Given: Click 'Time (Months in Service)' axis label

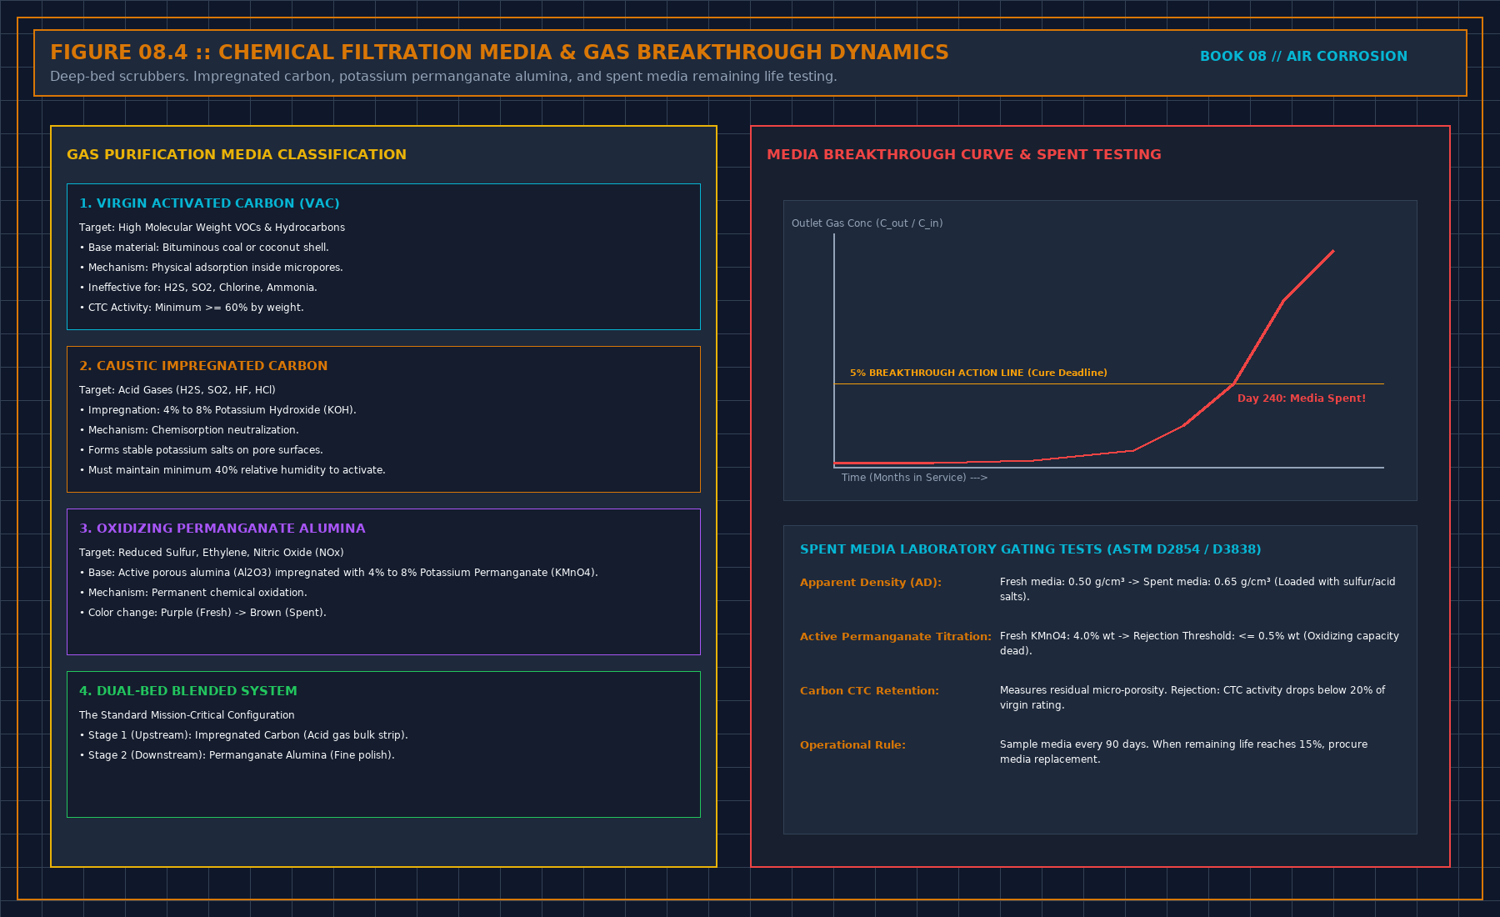Looking at the screenshot, I should click(x=914, y=478).
